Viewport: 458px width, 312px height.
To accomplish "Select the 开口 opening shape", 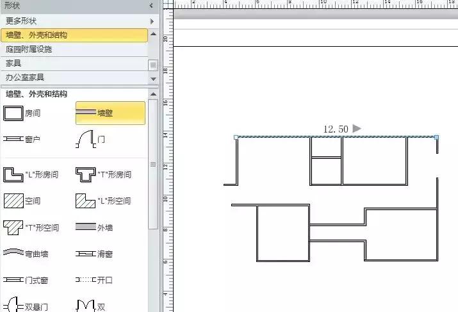I will (94, 280).
